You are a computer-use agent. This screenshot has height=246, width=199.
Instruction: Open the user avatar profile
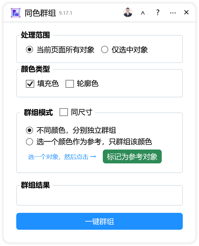(x=128, y=12)
